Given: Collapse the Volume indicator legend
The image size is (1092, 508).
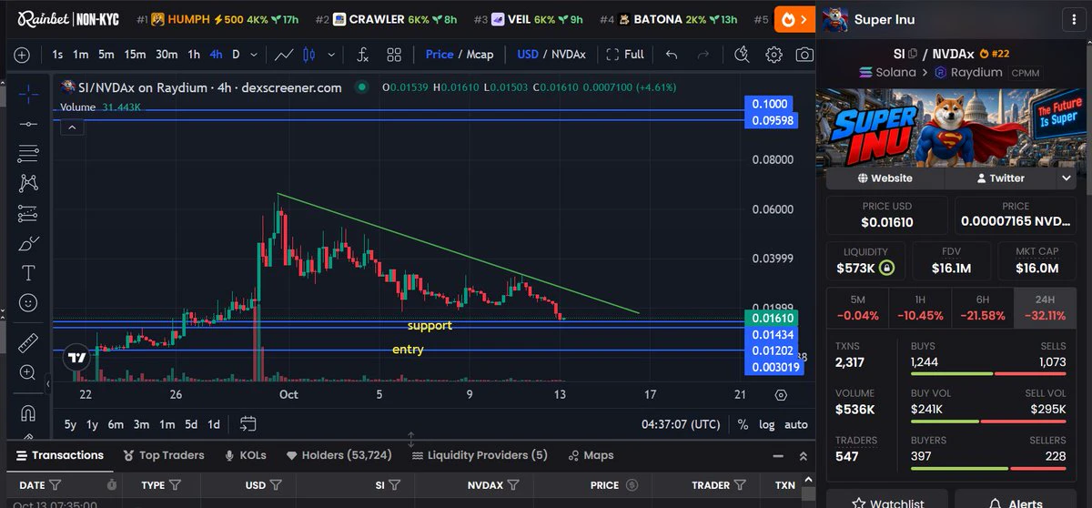Looking at the screenshot, I should [x=71, y=127].
